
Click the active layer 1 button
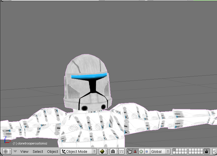point(174,150)
